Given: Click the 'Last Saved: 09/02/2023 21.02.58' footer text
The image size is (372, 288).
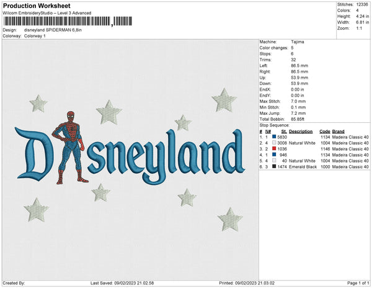Looking at the screenshot, I should [122, 283].
